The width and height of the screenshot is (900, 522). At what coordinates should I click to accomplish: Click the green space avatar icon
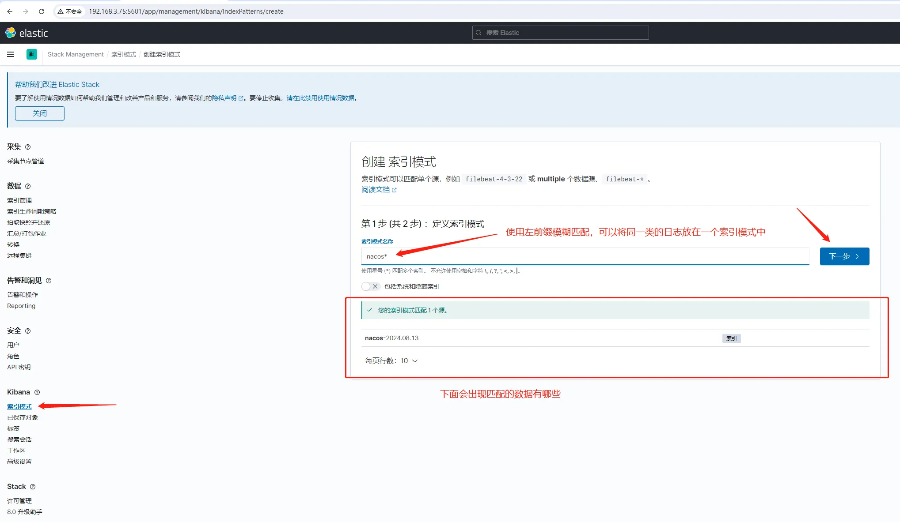[x=32, y=54]
